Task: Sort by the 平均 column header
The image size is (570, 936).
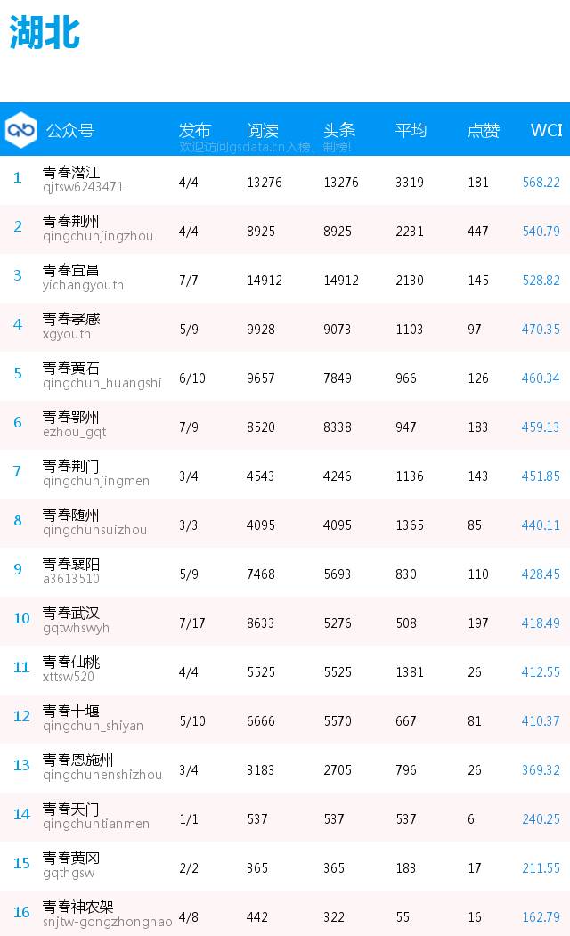Action: click(x=411, y=130)
